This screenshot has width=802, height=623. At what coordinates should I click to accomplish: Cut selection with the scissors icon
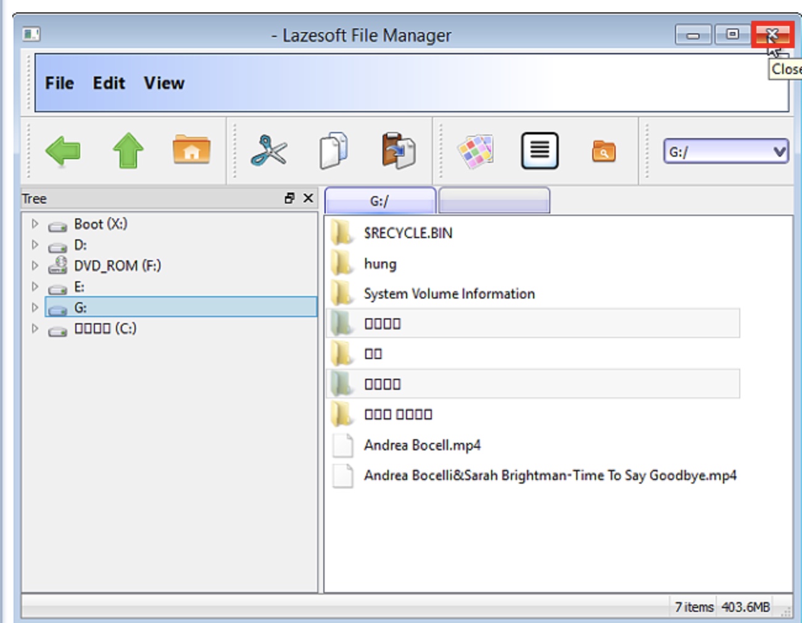269,151
